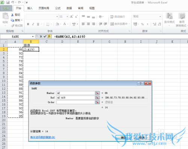Screen dimensions: 188x149
Task: Click the Comma style icon
Action: pos(148,24)
